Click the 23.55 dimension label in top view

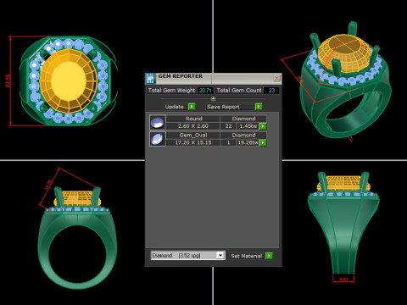(x=8, y=80)
